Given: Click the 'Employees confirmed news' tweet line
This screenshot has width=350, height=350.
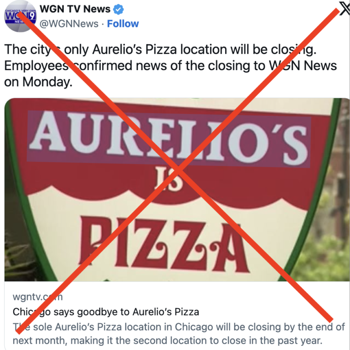Looking at the screenshot, I should pos(170,66).
